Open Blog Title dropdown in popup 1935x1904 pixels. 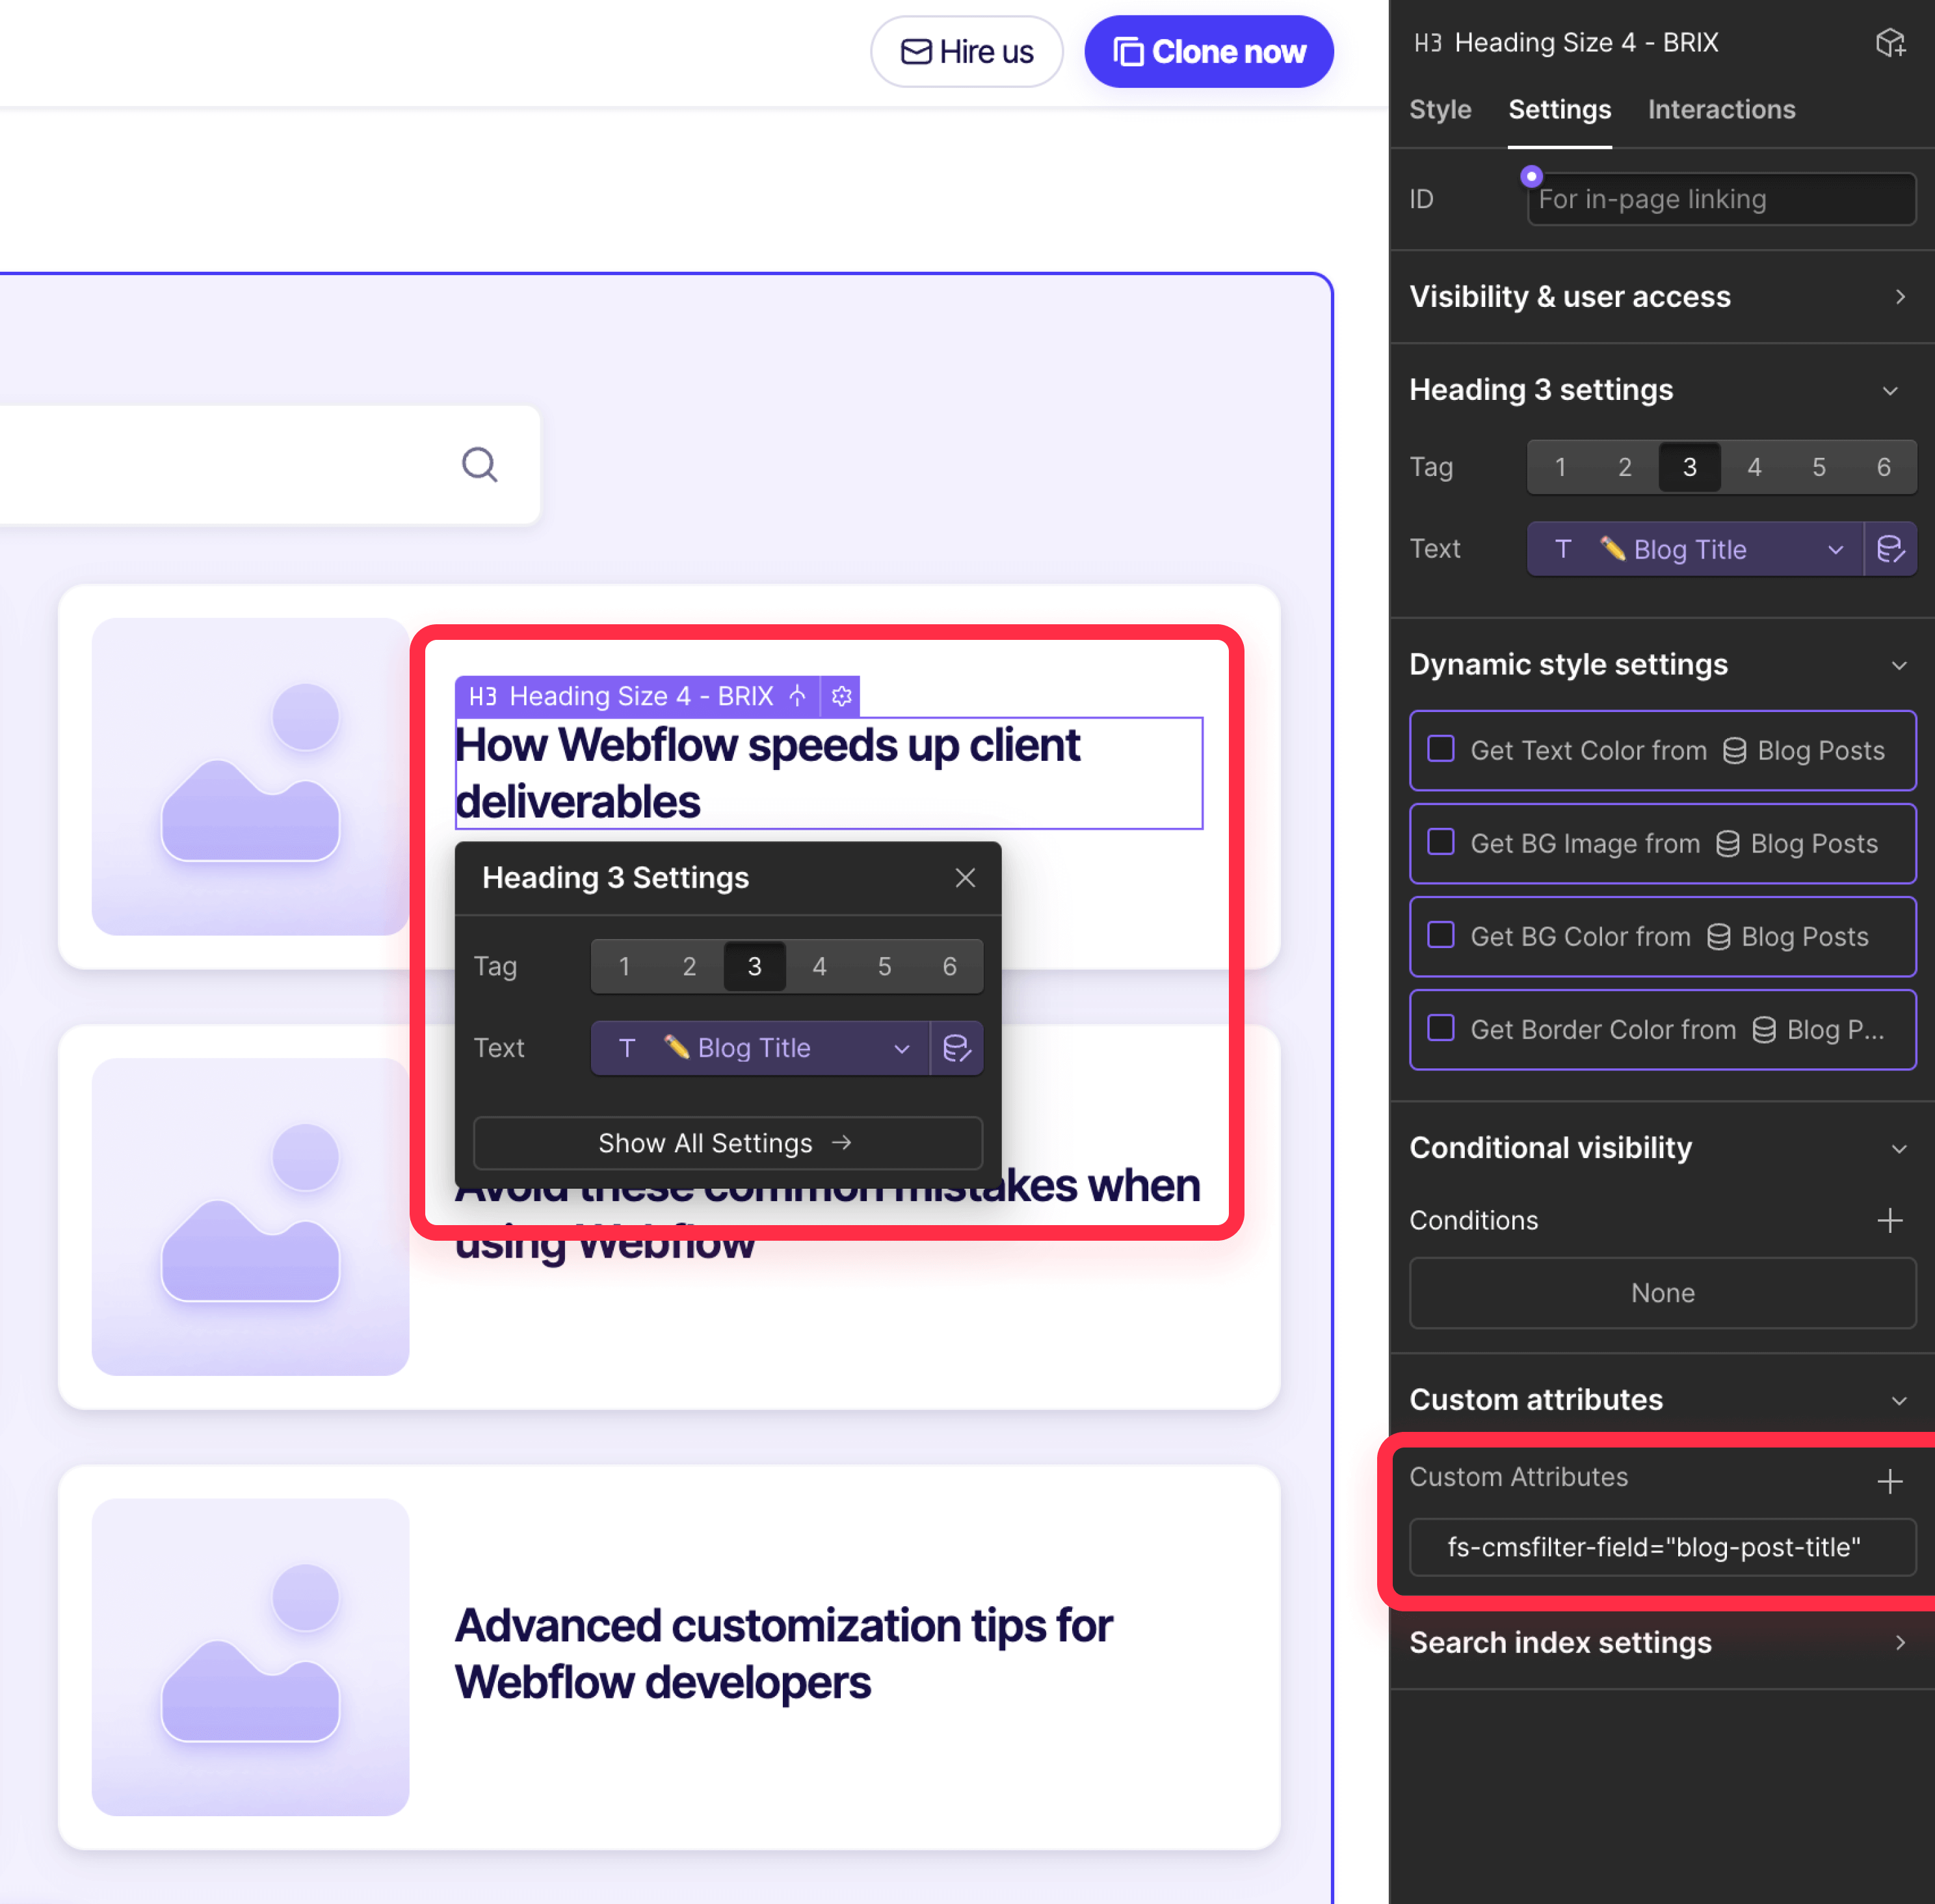[x=760, y=1048]
